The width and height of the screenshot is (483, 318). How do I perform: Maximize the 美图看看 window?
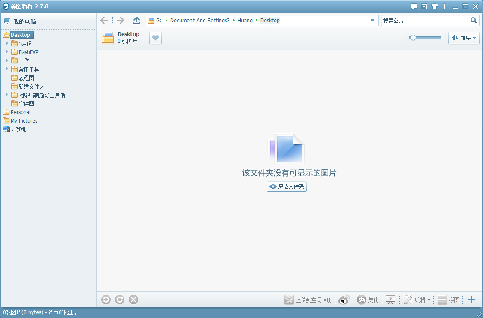coord(465,6)
